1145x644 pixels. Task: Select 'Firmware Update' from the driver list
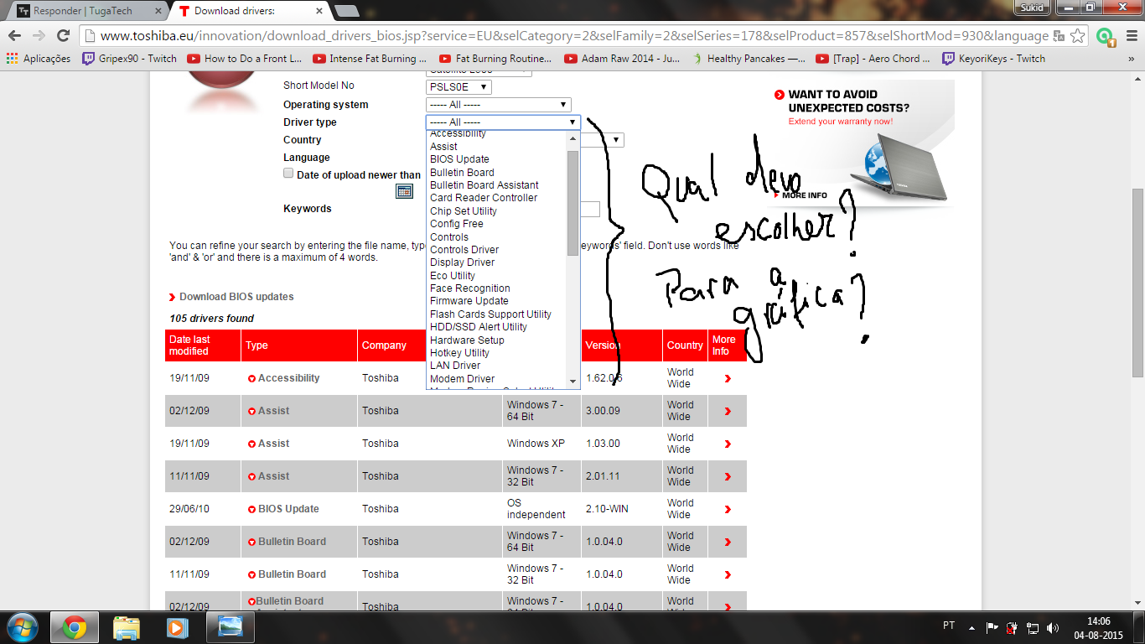click(469, 301)
